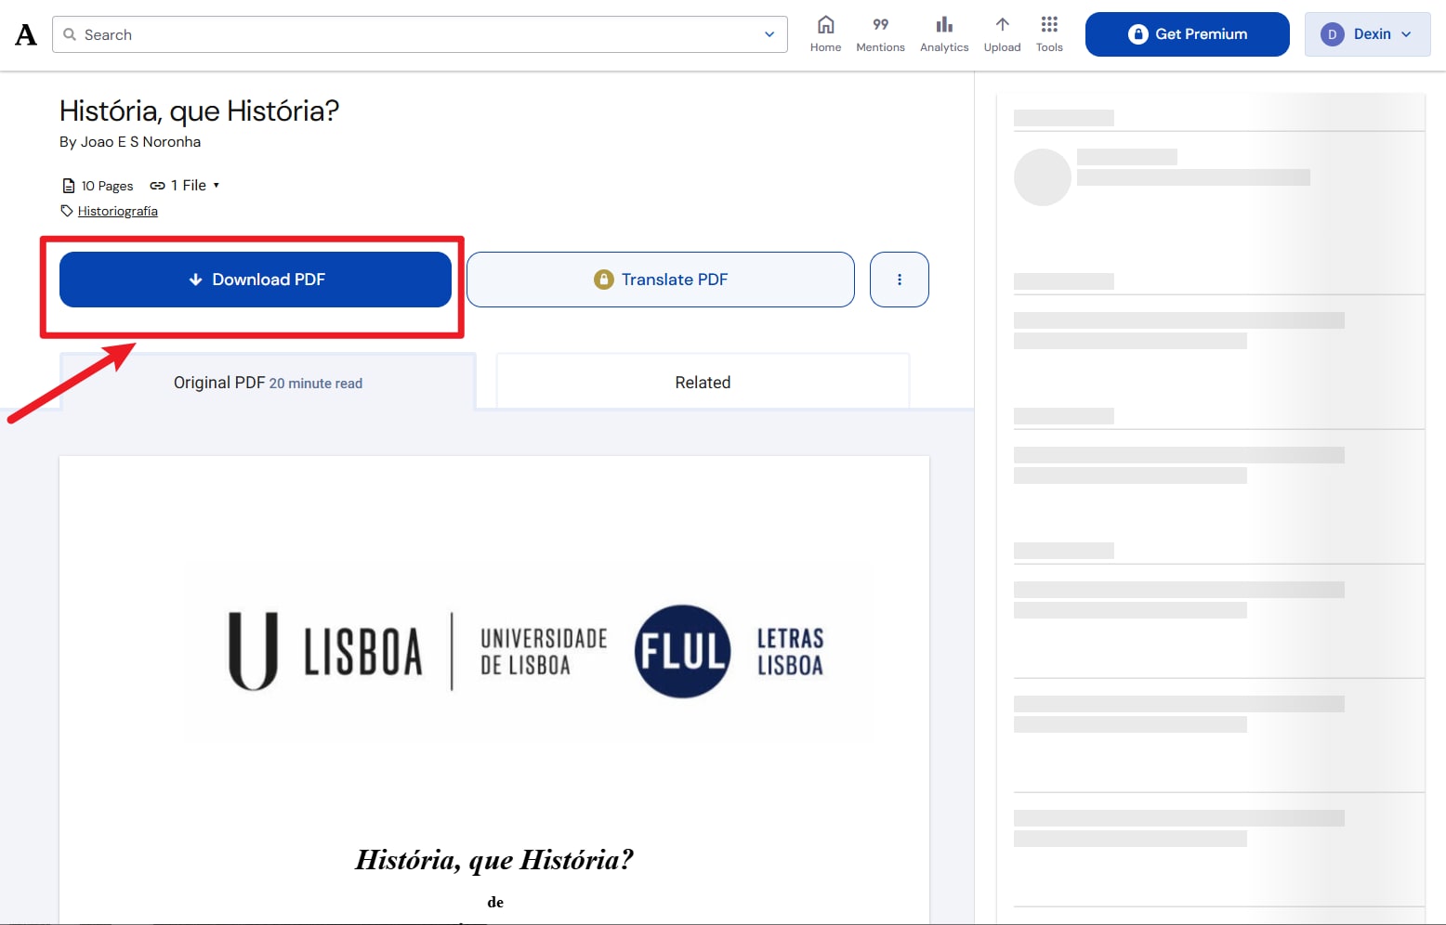Click the U Lisboa logo in the PDF
Screen dimensions: 1446x925
tap(325, 651)
